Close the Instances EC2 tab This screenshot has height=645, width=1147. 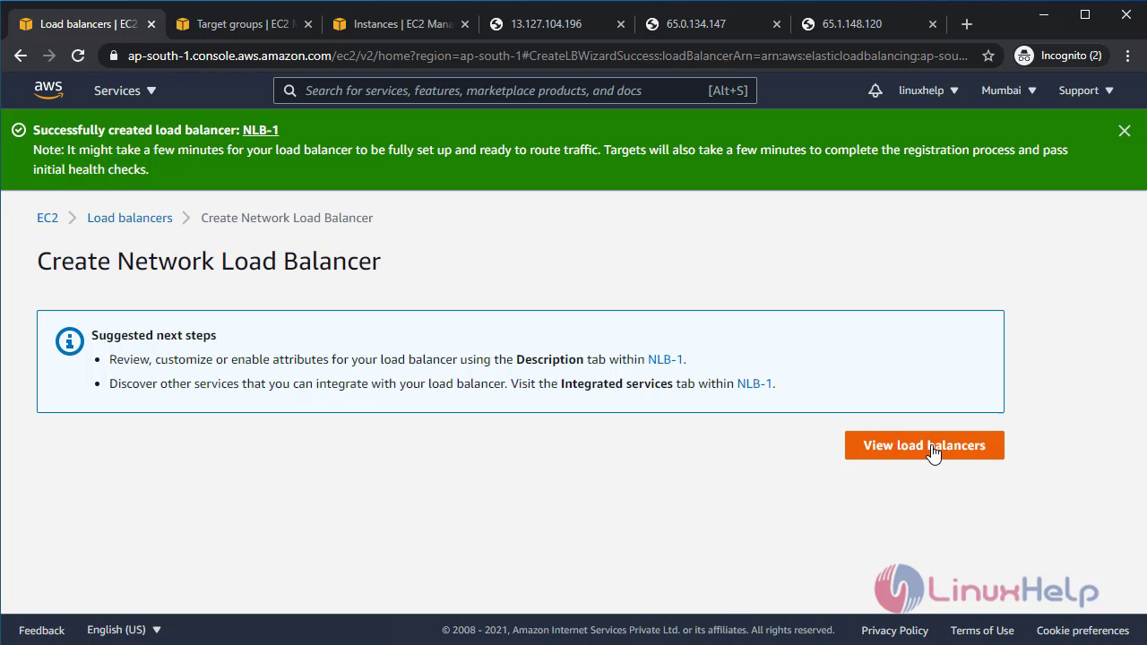pyautogui.click(x=463, y=24)
